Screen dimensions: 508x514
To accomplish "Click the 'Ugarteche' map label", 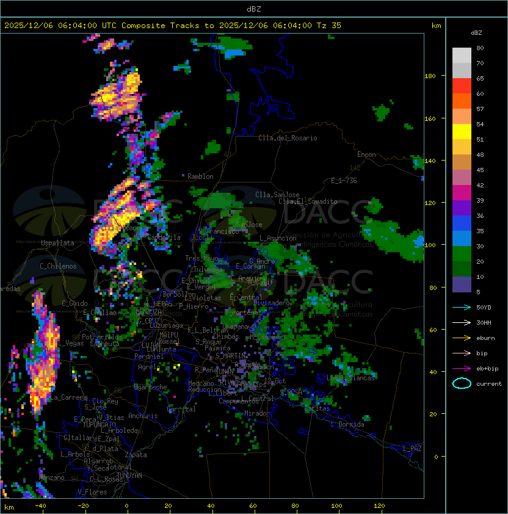I will [x=151, y=387].
